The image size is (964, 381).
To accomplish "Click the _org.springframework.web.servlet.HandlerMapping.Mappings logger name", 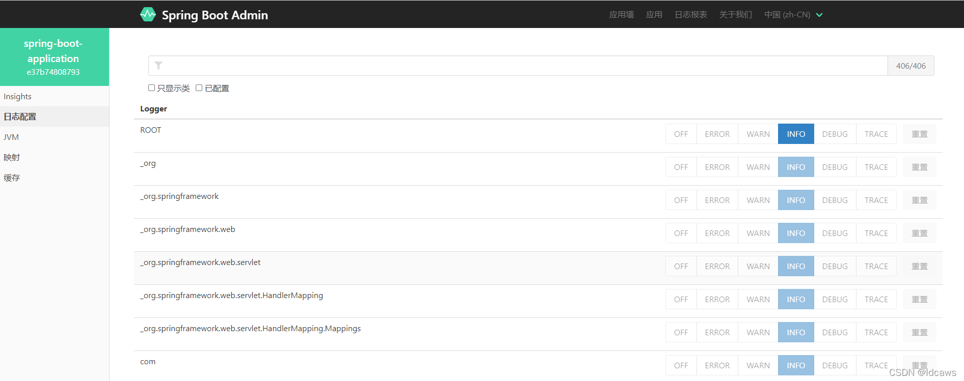I will (x=250, y=329).
